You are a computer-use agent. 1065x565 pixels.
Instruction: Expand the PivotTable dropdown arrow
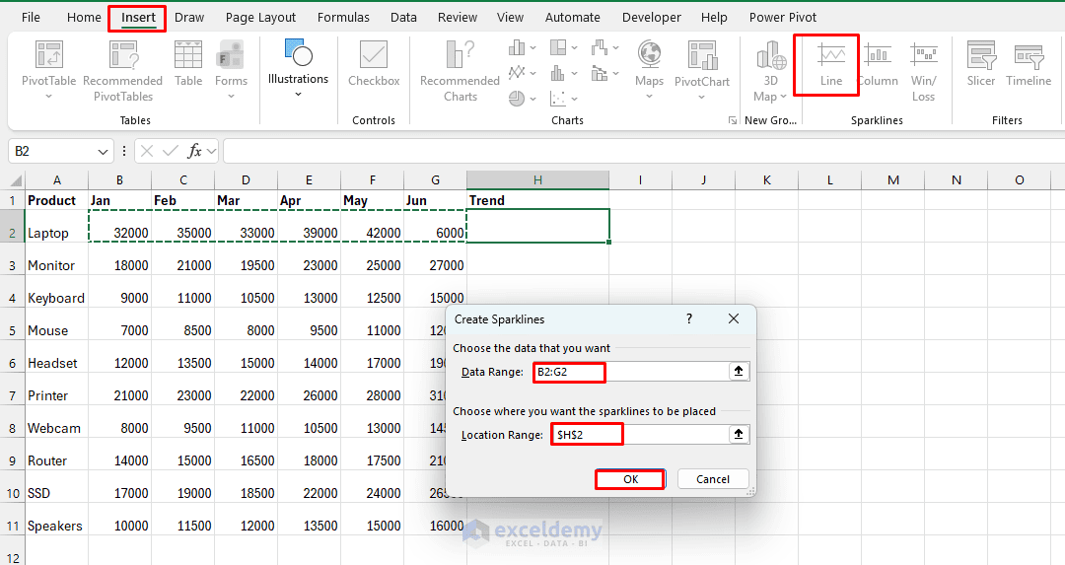(49, 97)
